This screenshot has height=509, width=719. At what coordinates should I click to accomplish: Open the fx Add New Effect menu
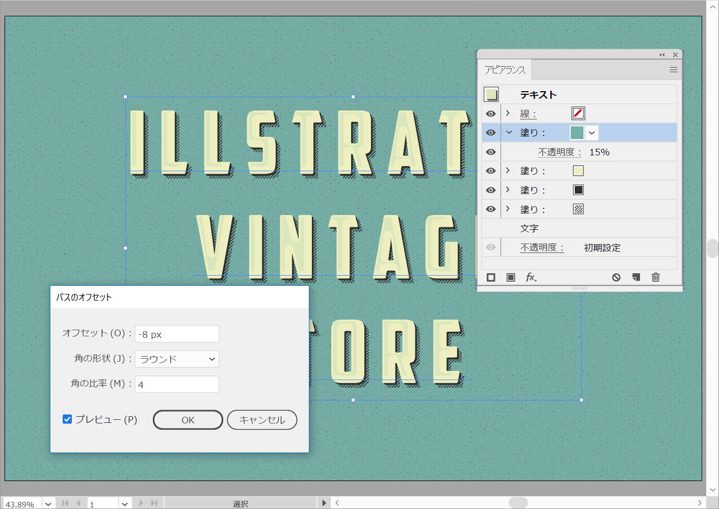[x=531, y=277]
